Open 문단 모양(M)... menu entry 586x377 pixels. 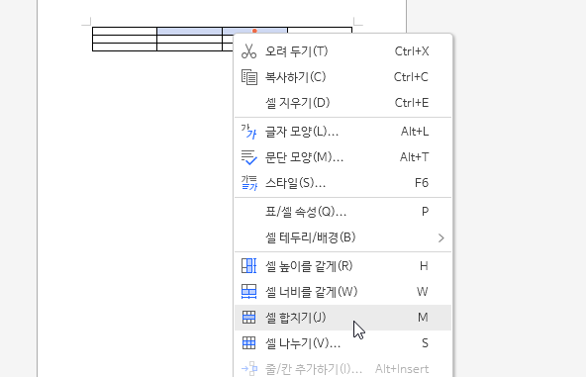tap(342, 157)
